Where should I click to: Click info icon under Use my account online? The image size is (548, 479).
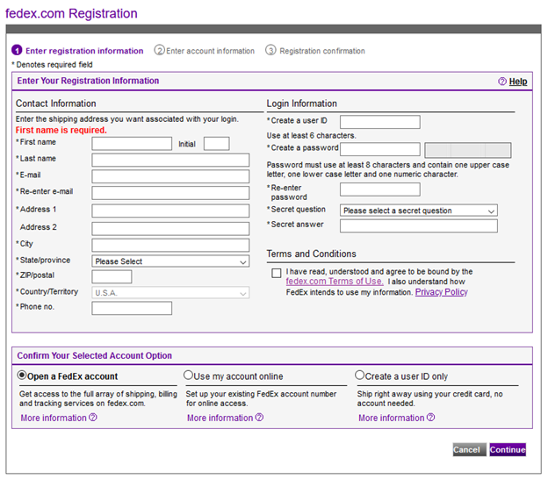pos(259,418)
